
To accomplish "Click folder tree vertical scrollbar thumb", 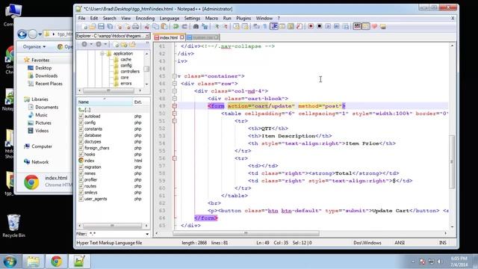I will coord(146,69).
